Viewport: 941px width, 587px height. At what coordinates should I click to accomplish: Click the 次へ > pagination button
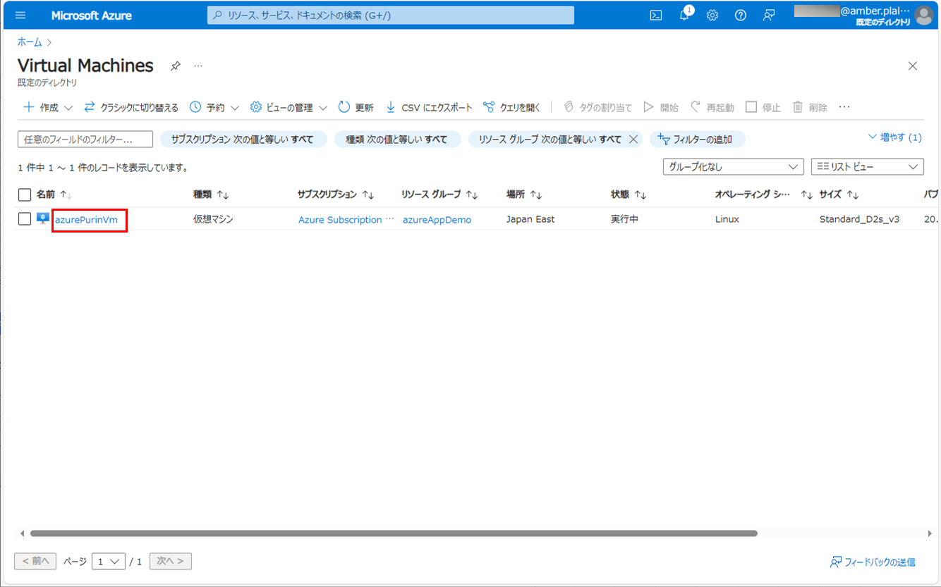(171, 562)
